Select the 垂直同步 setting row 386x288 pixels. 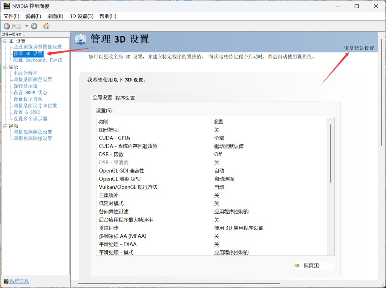coord(212,228)
